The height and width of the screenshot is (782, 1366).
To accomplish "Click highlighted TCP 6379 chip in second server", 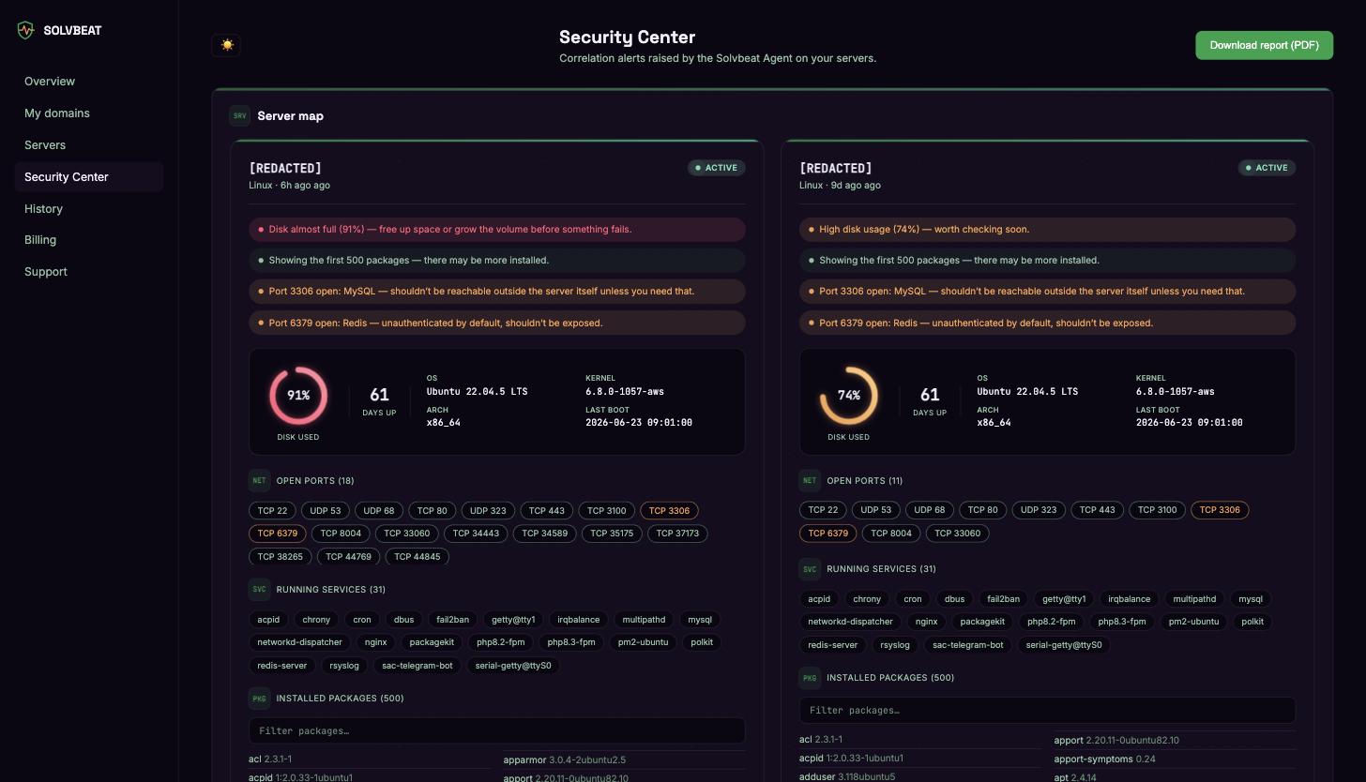I will tap(827, 534).
